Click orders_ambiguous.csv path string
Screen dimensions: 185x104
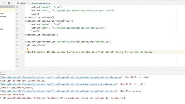tap(82, 10)
